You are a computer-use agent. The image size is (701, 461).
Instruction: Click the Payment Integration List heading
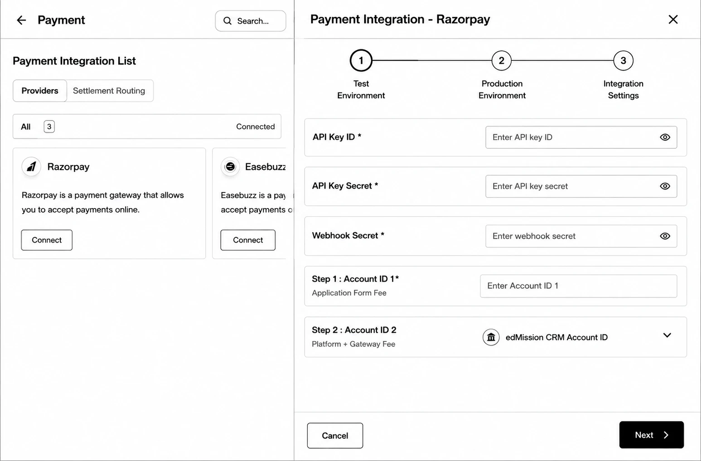[74, 61]
